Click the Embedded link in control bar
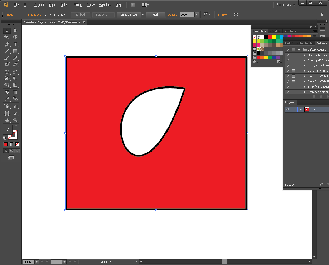 [34, 14]
